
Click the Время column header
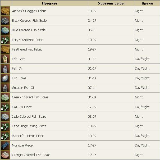(147, 3)
